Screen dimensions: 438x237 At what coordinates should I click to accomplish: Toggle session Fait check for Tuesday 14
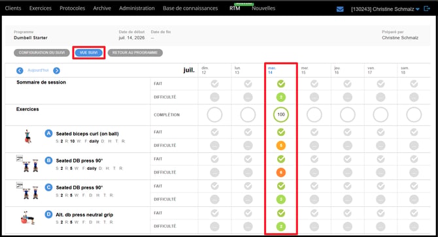tap(281, 84)
